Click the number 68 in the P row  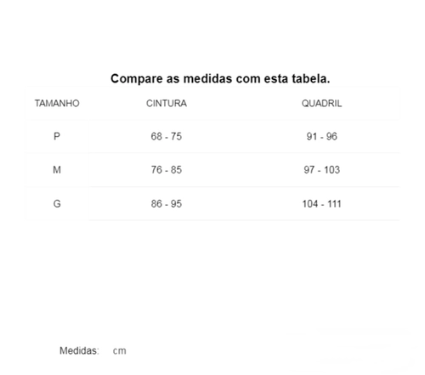pos(156,136)
